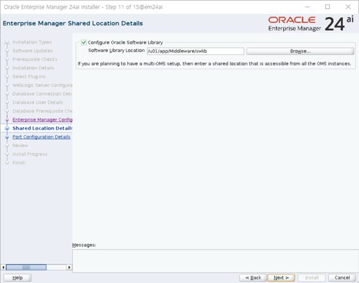Image resolution: width=359 pixels, height=283 pixels.
Task: Select Database Prerequisite Checks step
Action: coord(42,111)
